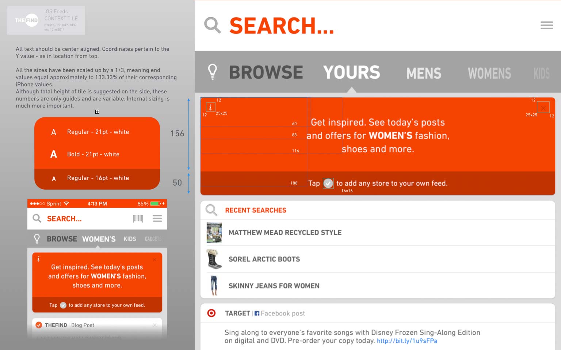
Task: Select KIDS tab in phone mockup
Action: coord(130,239)
